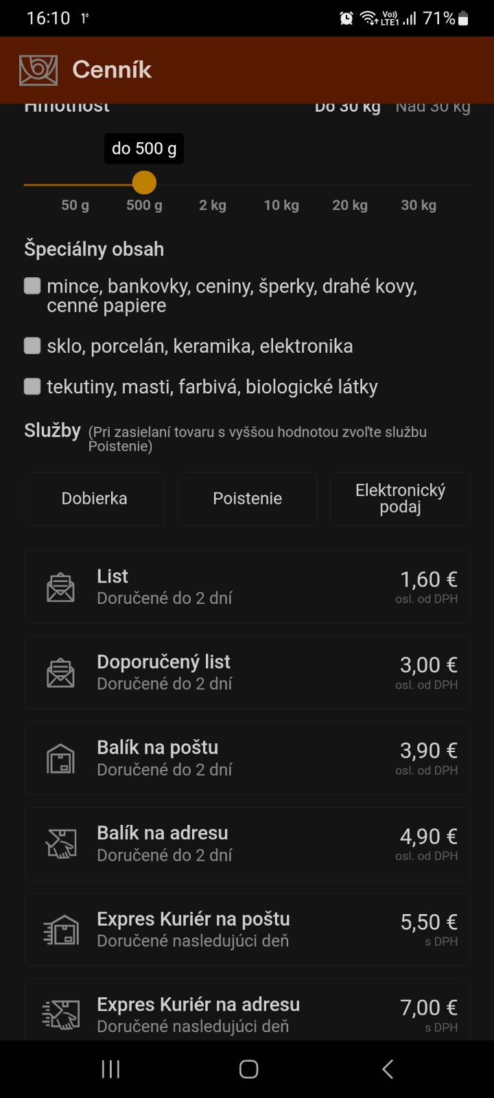
Task: Enable the sklo, porcelán, keramika checkbox
Action: tap(32, 346)
